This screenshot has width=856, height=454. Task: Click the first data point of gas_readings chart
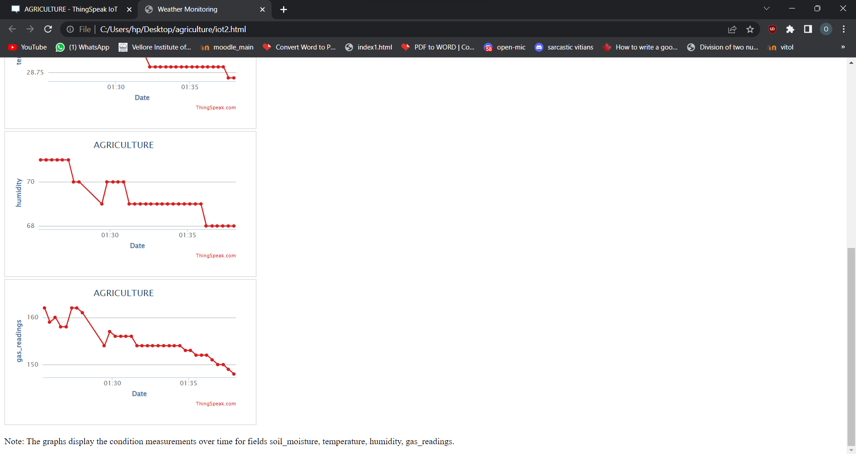pos(45,308)
